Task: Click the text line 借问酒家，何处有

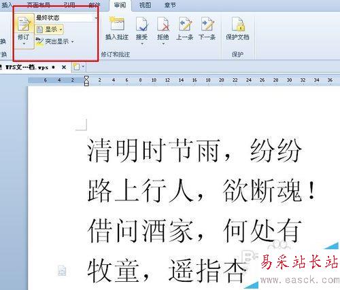Action: 194,230
